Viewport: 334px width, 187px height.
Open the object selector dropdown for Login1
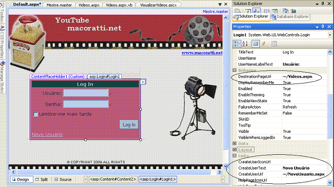point(330,35)
